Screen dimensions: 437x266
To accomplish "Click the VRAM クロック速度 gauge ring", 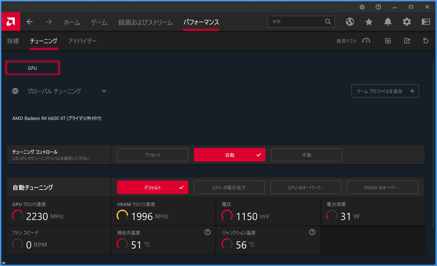I will (122, 215).
